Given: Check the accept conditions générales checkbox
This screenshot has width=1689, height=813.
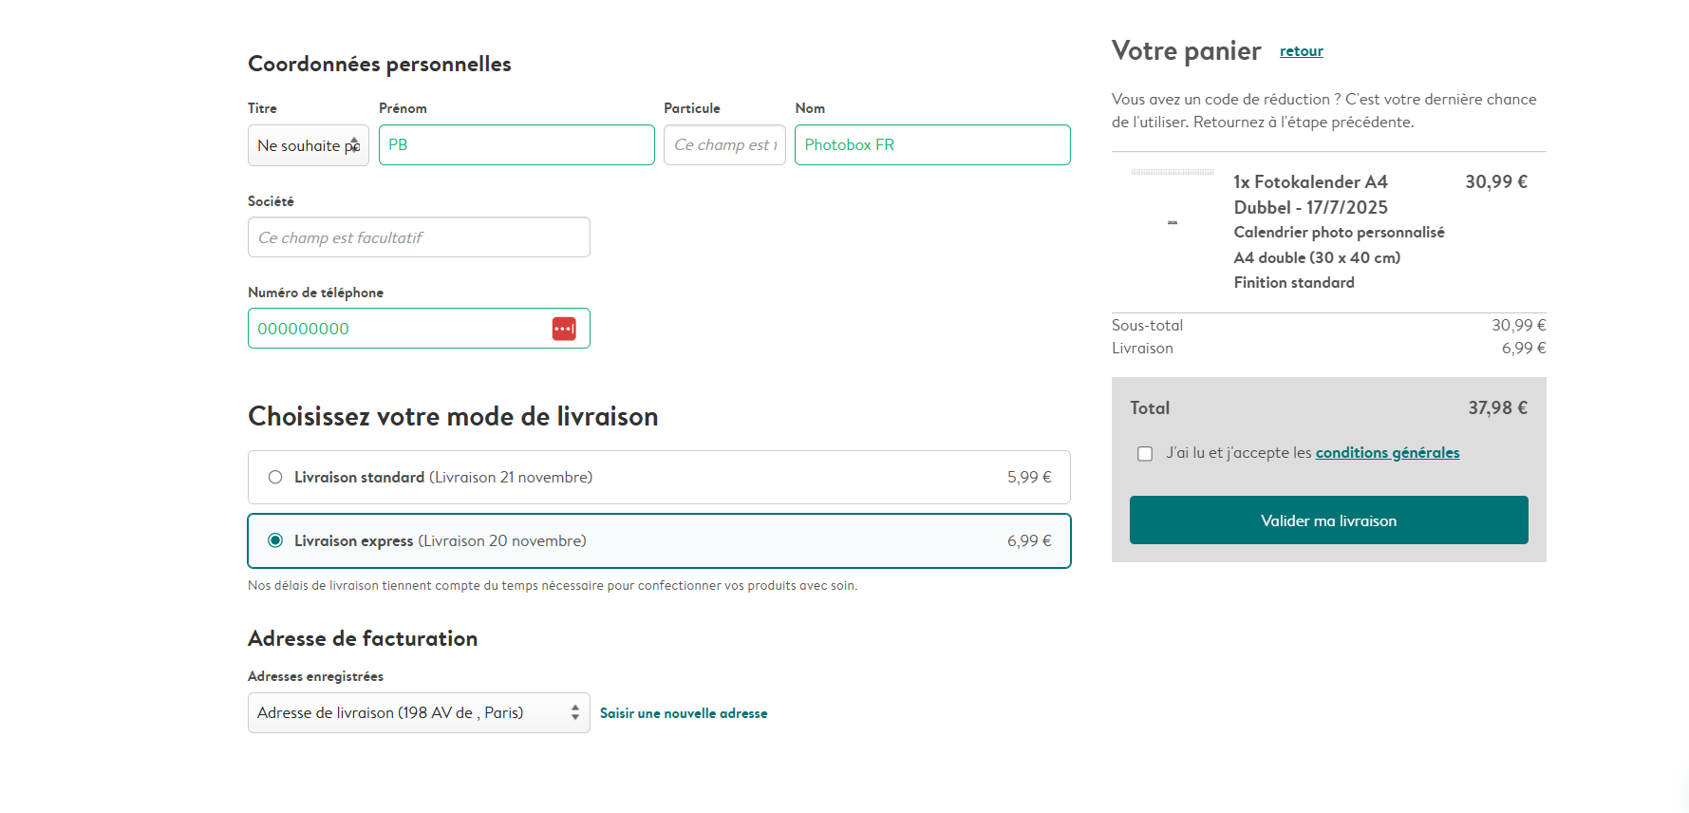Looking at the screenshot, I should pos(1145,453).
